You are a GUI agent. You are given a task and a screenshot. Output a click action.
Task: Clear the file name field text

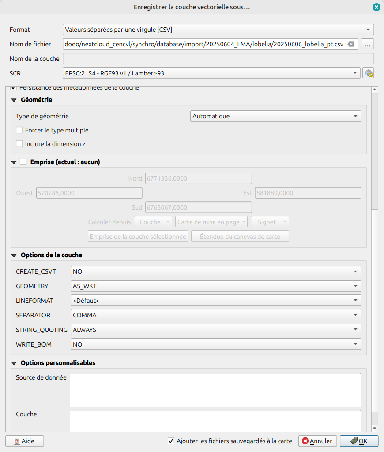(x=350, y=44)
